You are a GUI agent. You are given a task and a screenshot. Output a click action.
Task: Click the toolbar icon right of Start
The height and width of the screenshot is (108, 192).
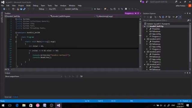[x=105, y=9]
